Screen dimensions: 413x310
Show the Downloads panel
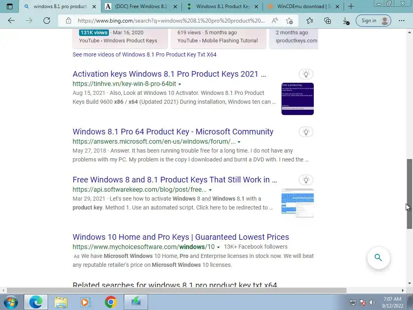pos(346,21)
